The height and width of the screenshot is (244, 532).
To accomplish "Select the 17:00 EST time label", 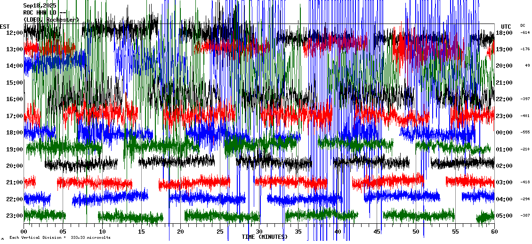I will pos(14,116).
